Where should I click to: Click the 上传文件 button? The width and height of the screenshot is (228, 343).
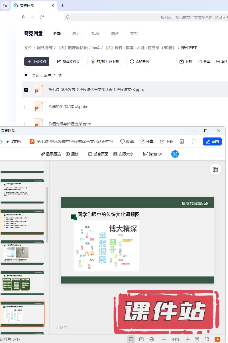click(37, 61)
